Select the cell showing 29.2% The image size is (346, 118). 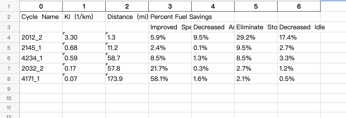point(256,37)
